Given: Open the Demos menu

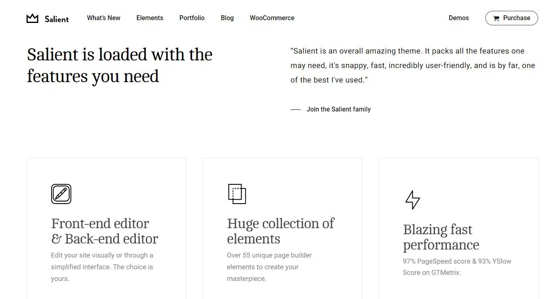Looking at the screenshot, I should pyautogui.click(x=459, y=18).
